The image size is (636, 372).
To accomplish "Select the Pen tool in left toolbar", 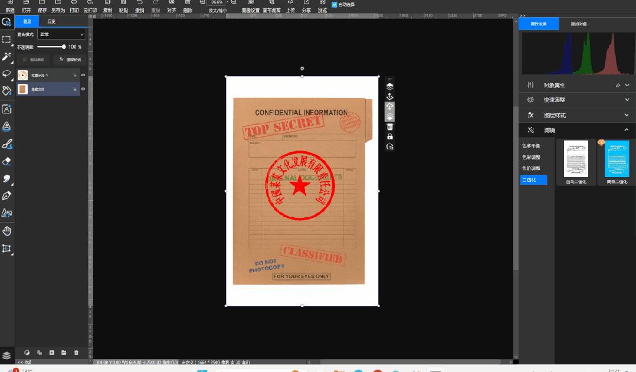I will (7, 195).
